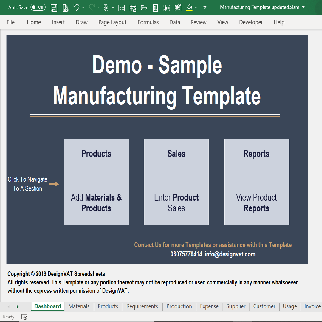Click the macro recording icon in status bar
The height and width of the screenshot is (322, 322).
click(24, 317)
